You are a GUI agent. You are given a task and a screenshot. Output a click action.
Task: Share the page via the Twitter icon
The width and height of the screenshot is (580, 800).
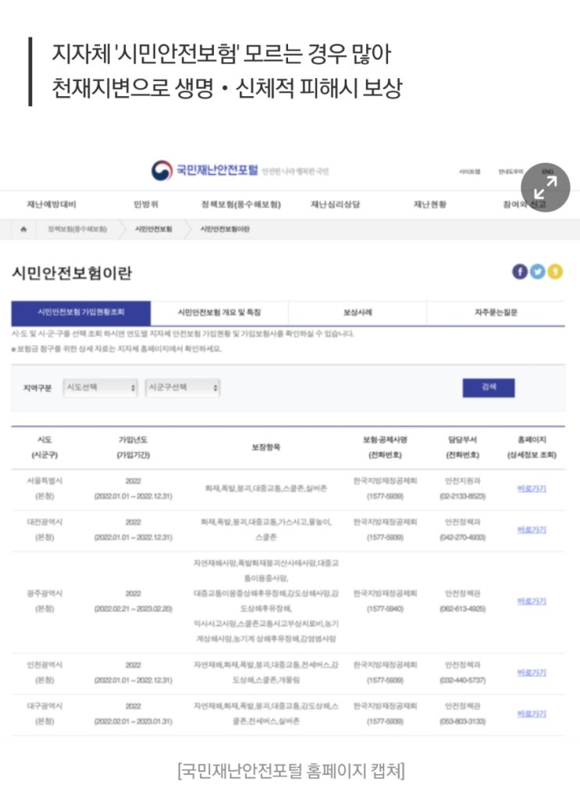pos(538,272)
